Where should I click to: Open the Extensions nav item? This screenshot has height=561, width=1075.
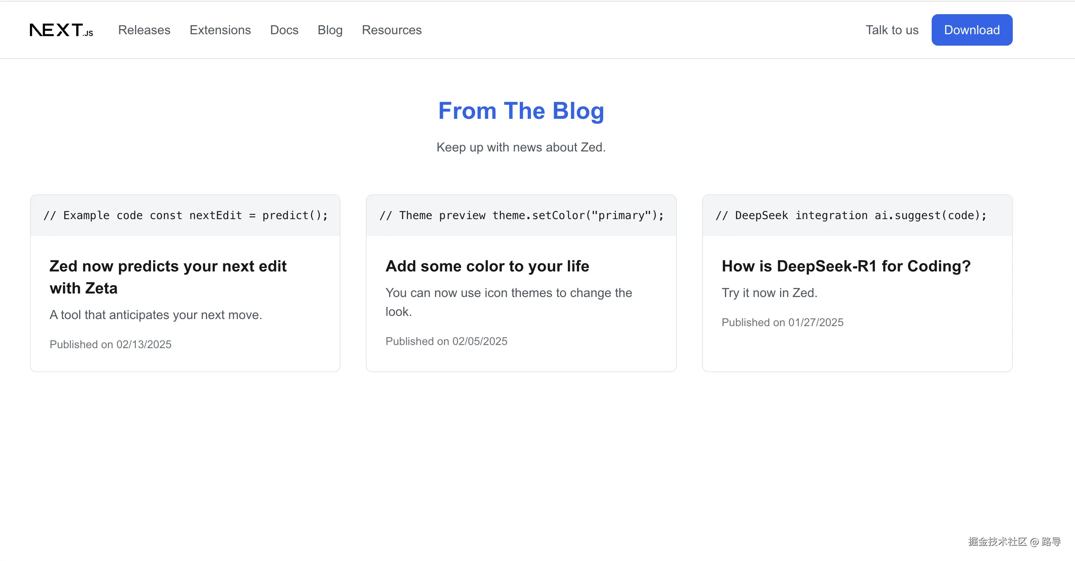[220, 30]
